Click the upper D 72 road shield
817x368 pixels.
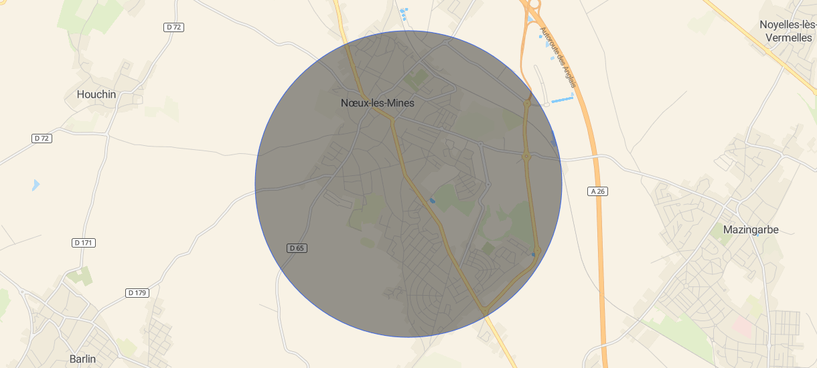click(x=174, y=27)
